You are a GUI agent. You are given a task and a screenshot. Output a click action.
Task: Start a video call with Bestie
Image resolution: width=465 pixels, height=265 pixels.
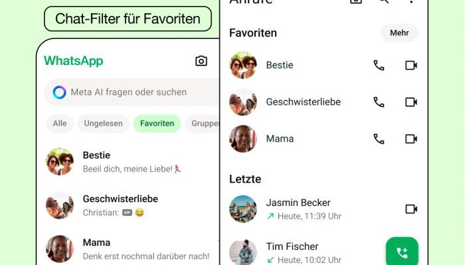411,65
